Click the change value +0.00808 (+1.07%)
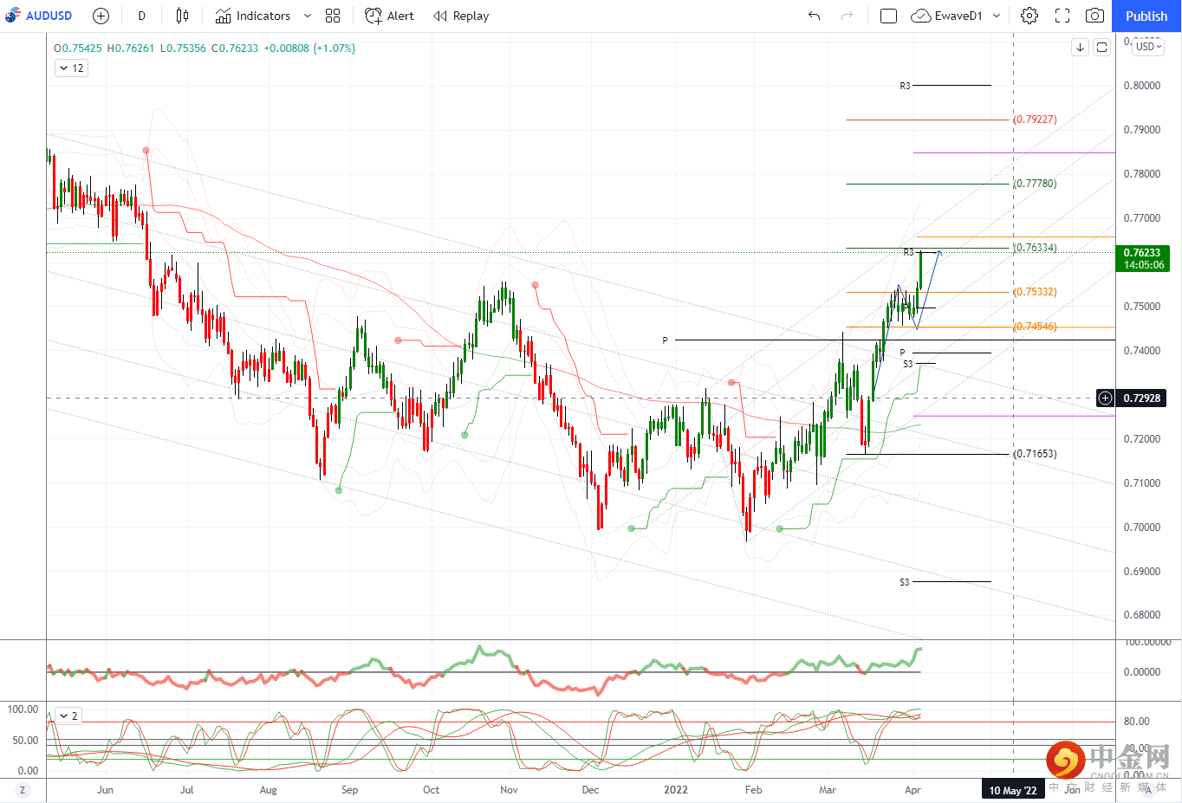 [x=309, y=49]
